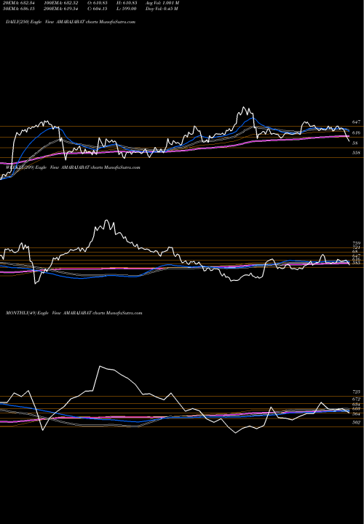Click the 100EMA value in the header
This screenshot has height=524, width=364.
click(x=60, y=3)
